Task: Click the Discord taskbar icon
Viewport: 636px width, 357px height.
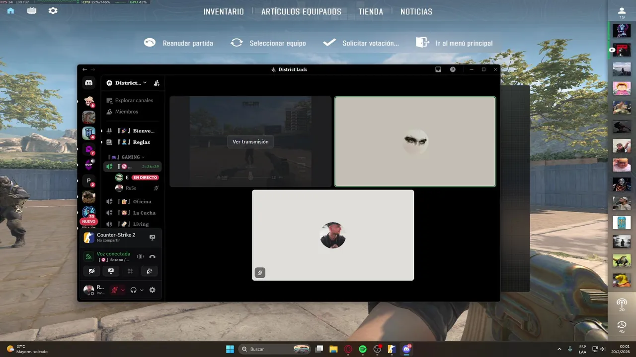Action: (406, 349)
